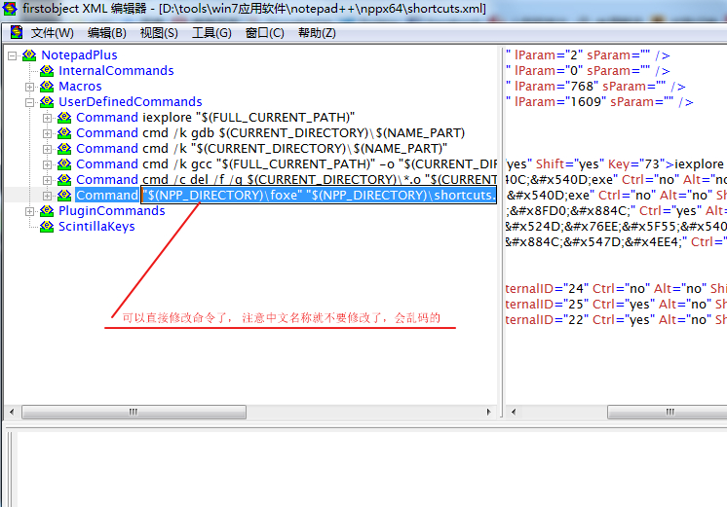
Task: Click ternalID="25" line in source pane
Action: 616,305
